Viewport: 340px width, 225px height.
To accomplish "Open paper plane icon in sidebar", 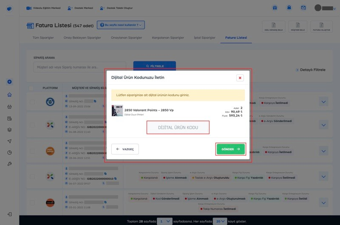I will [x=9, y=141].
